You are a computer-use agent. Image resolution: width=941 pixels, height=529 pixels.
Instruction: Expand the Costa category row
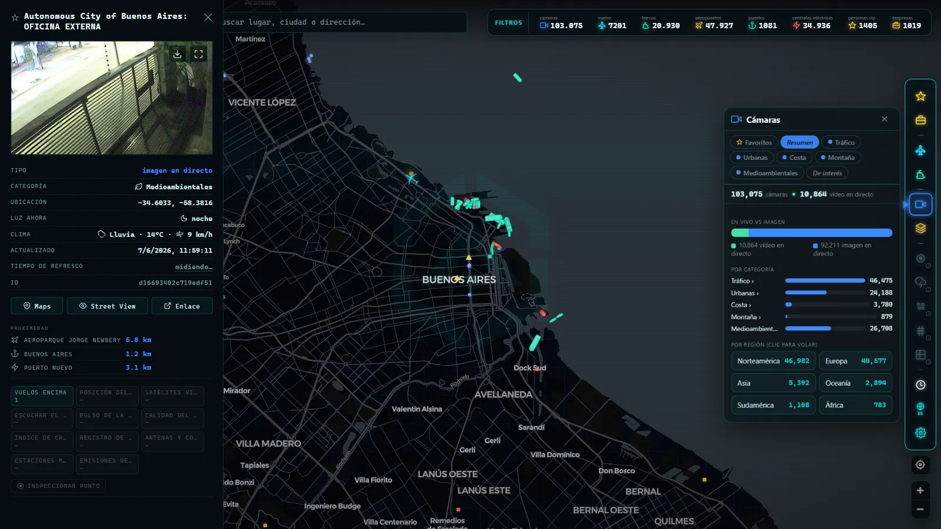(812, 304)
